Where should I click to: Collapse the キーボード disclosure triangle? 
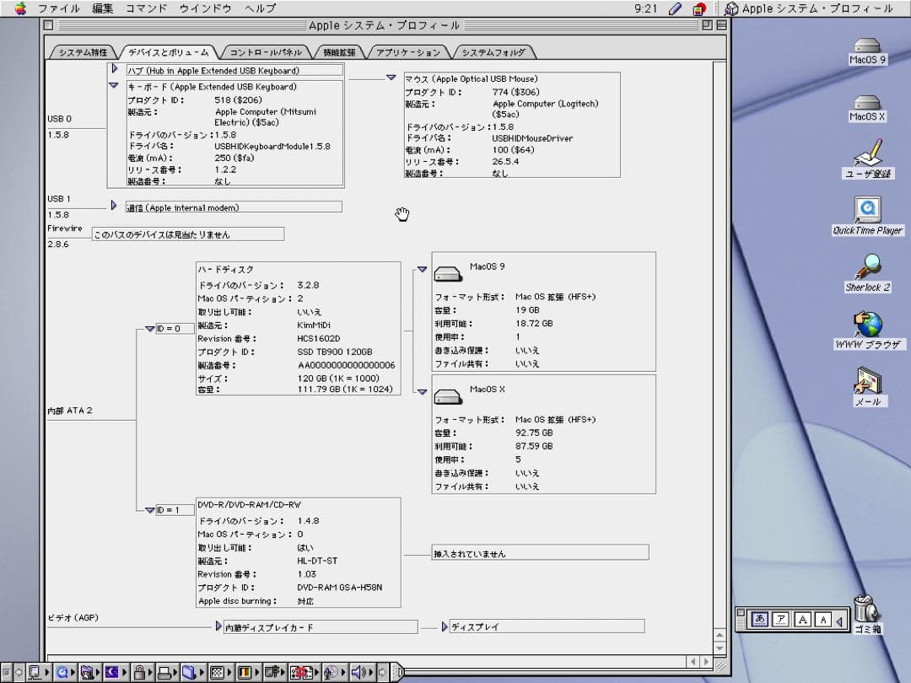point(114,85)
